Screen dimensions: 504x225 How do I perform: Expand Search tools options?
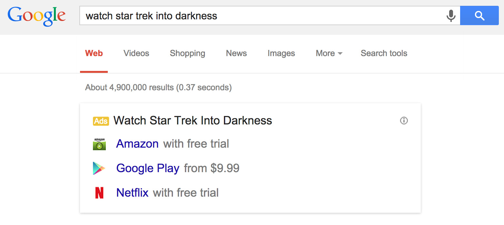[384, 53]
